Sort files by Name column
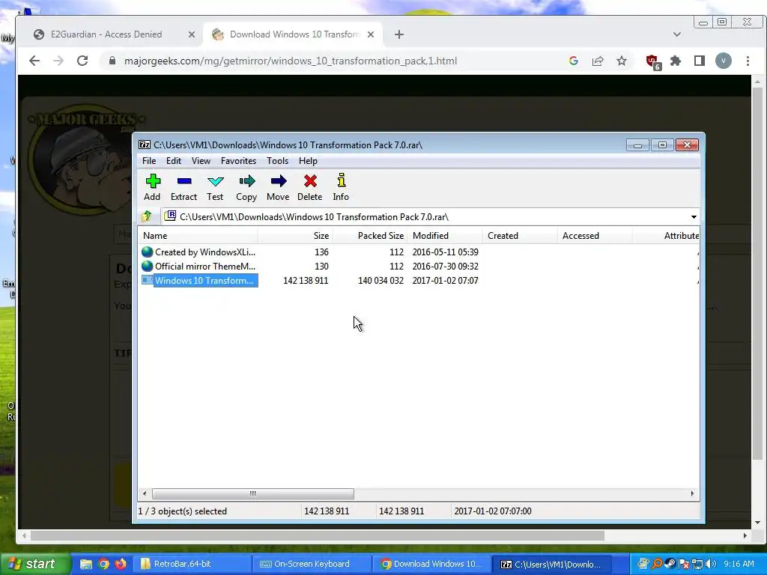 198,236
